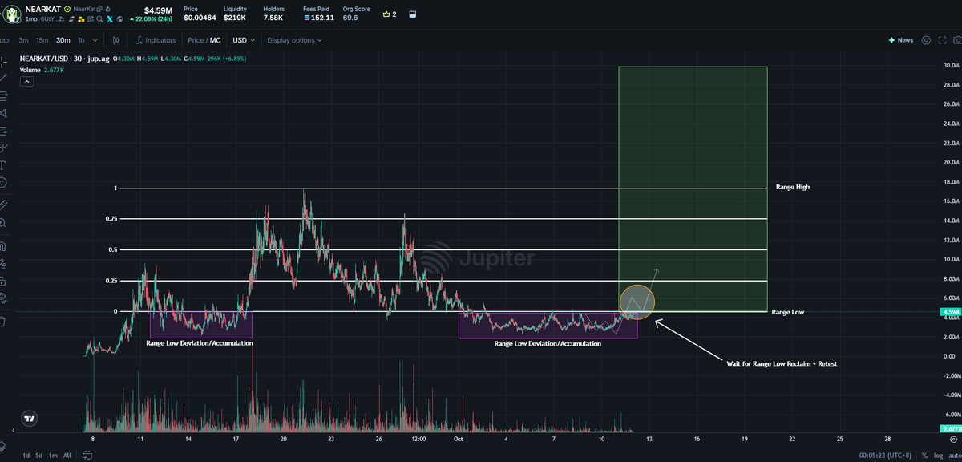Open timezone menu 00:05:23 (UTC+8)
This screenshot has height=462, width=962.
[x=884, y=455]
